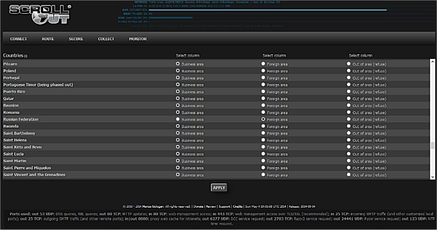Open the MONITOR menu
This screenshot has height=230, width=437.
pos(138,39)
